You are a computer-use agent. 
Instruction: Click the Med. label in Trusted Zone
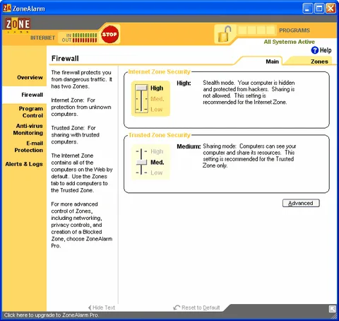[x=157, y=163]
